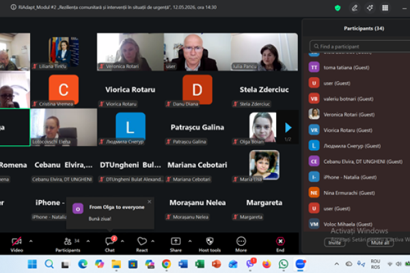Click the TT avatar of toma tatiana

314,68
